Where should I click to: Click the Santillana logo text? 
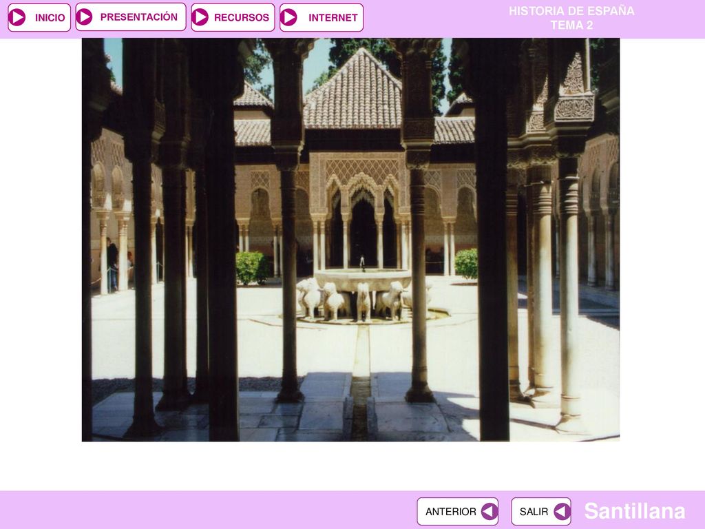point(634,511)
